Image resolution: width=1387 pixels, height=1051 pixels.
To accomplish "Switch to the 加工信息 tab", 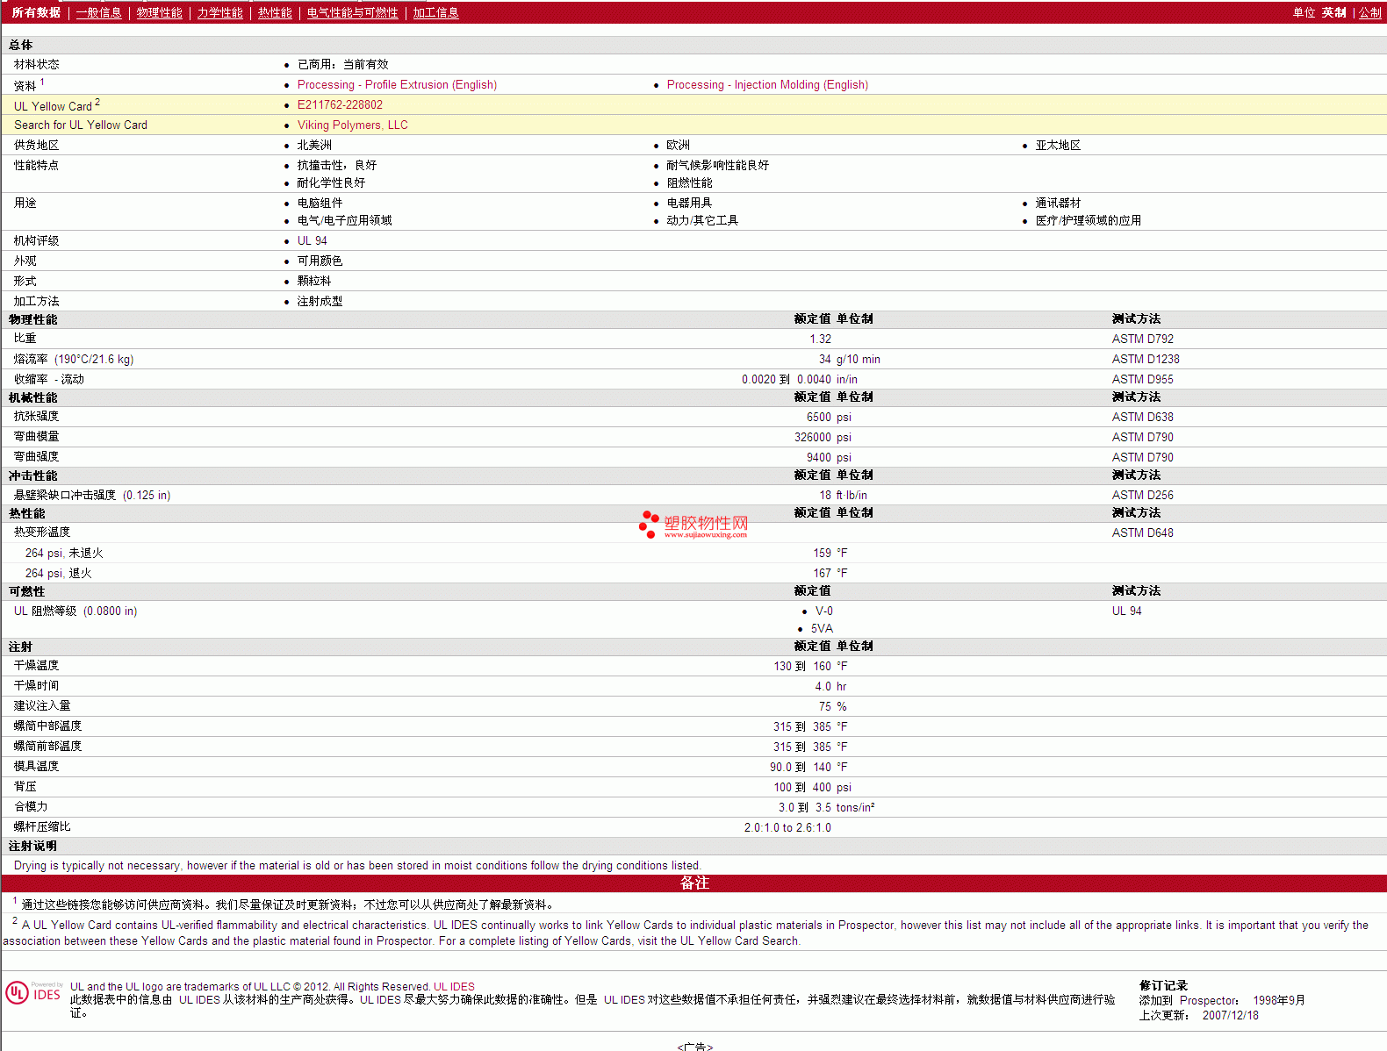I will pos(435,12).
